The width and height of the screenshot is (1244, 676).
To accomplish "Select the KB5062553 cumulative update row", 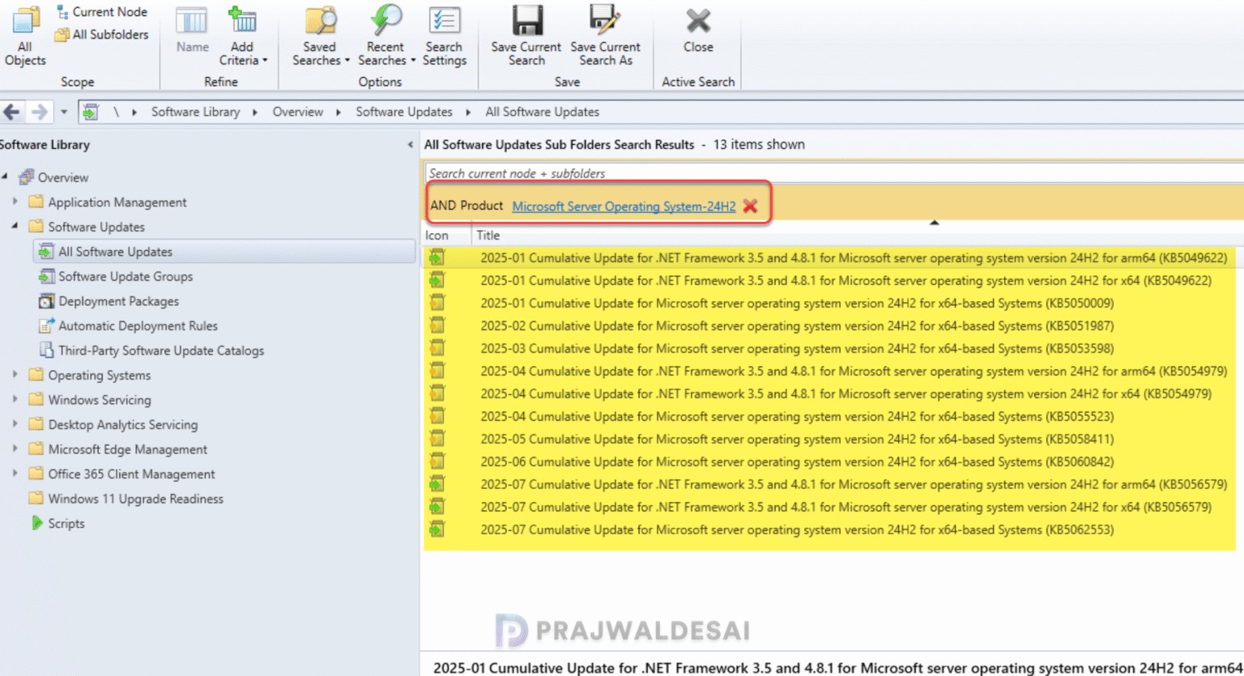I will click(x=831, y=529).
